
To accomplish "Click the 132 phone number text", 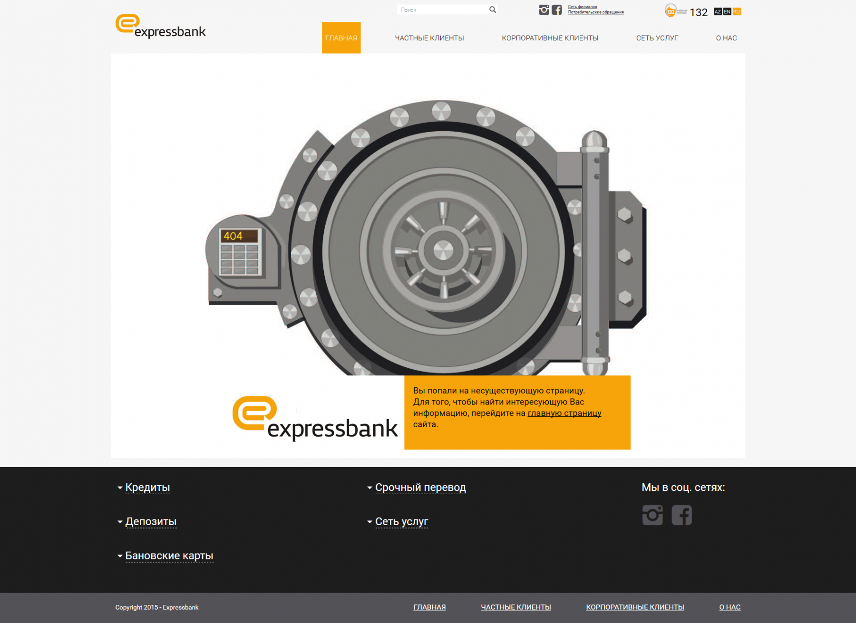I will click(x=699, y=12).
